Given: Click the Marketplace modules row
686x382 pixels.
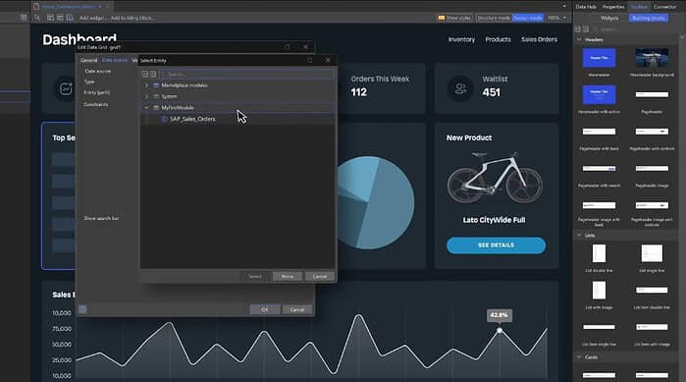Looking at the screenshot, I should click(x=238, y=85).
